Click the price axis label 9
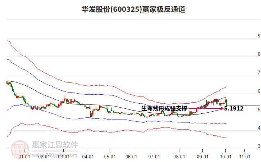 click(259, 36)
